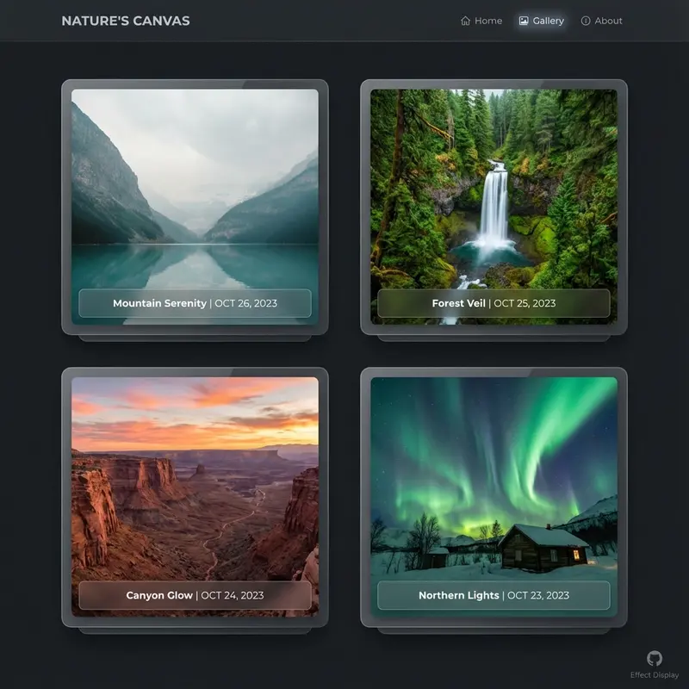Open the Forest Veil waterfall photo

coord(493,189)
